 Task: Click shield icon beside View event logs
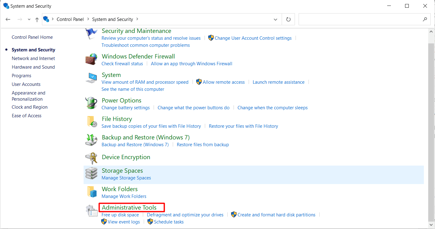coord(104,222)
